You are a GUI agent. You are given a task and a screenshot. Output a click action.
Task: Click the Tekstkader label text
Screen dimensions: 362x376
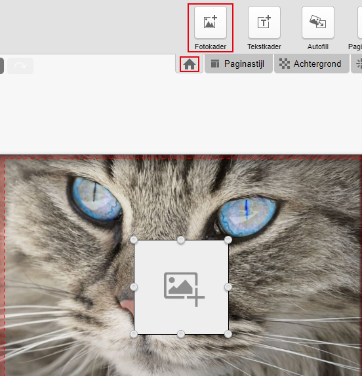(264, 47)
